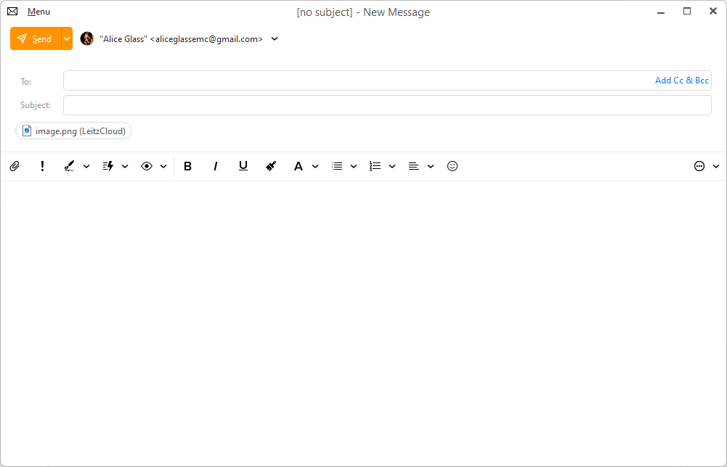The image size is (727, 467).
Task: Open the font color A dropdown
Action: (315, 166)
